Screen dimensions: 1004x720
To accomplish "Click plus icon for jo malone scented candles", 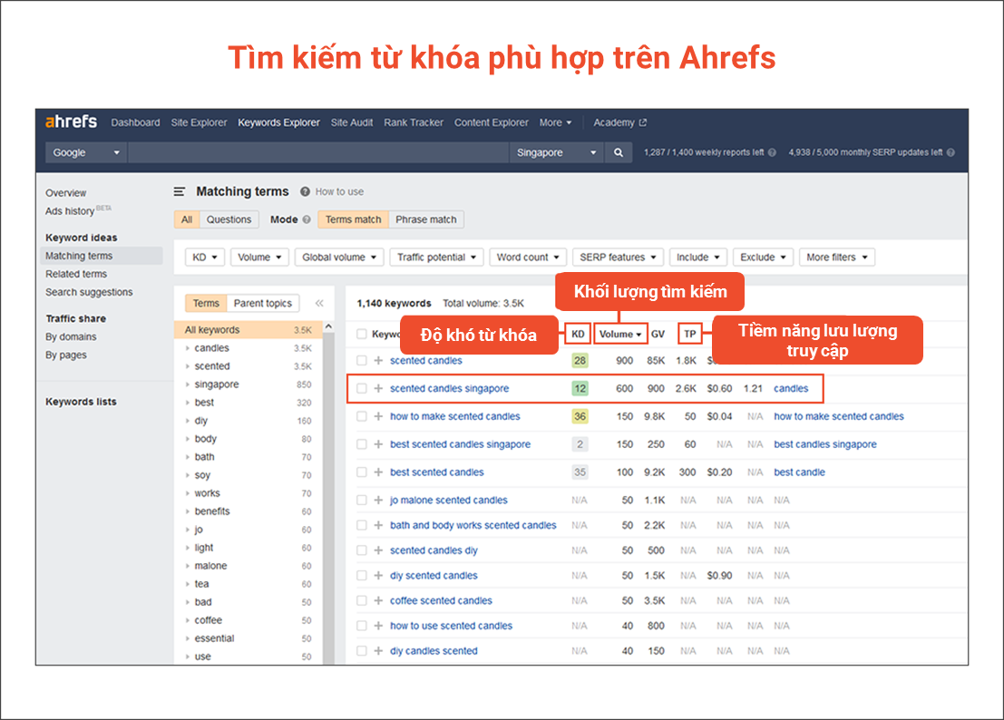I will [378, 500].
